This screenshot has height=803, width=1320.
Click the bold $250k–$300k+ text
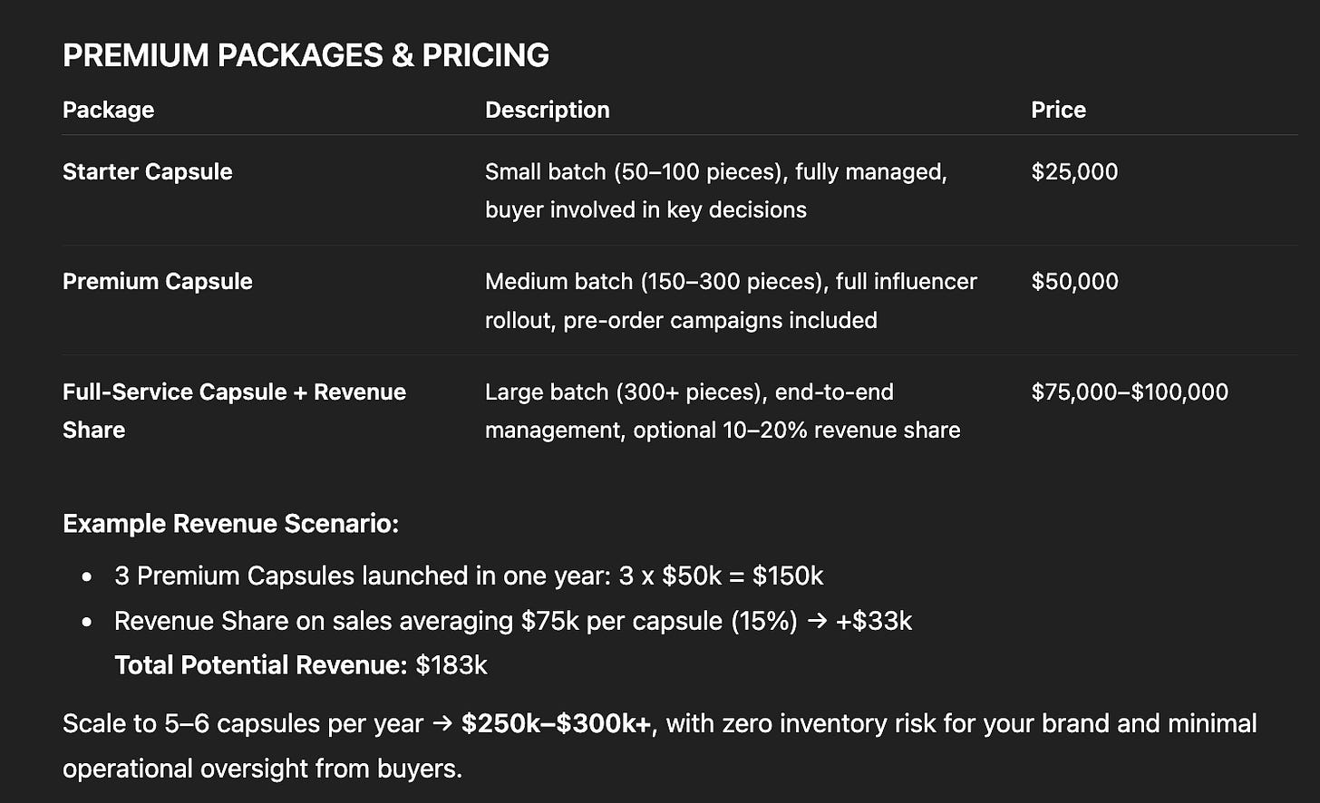pyautogui.click(x=556, y=723)
